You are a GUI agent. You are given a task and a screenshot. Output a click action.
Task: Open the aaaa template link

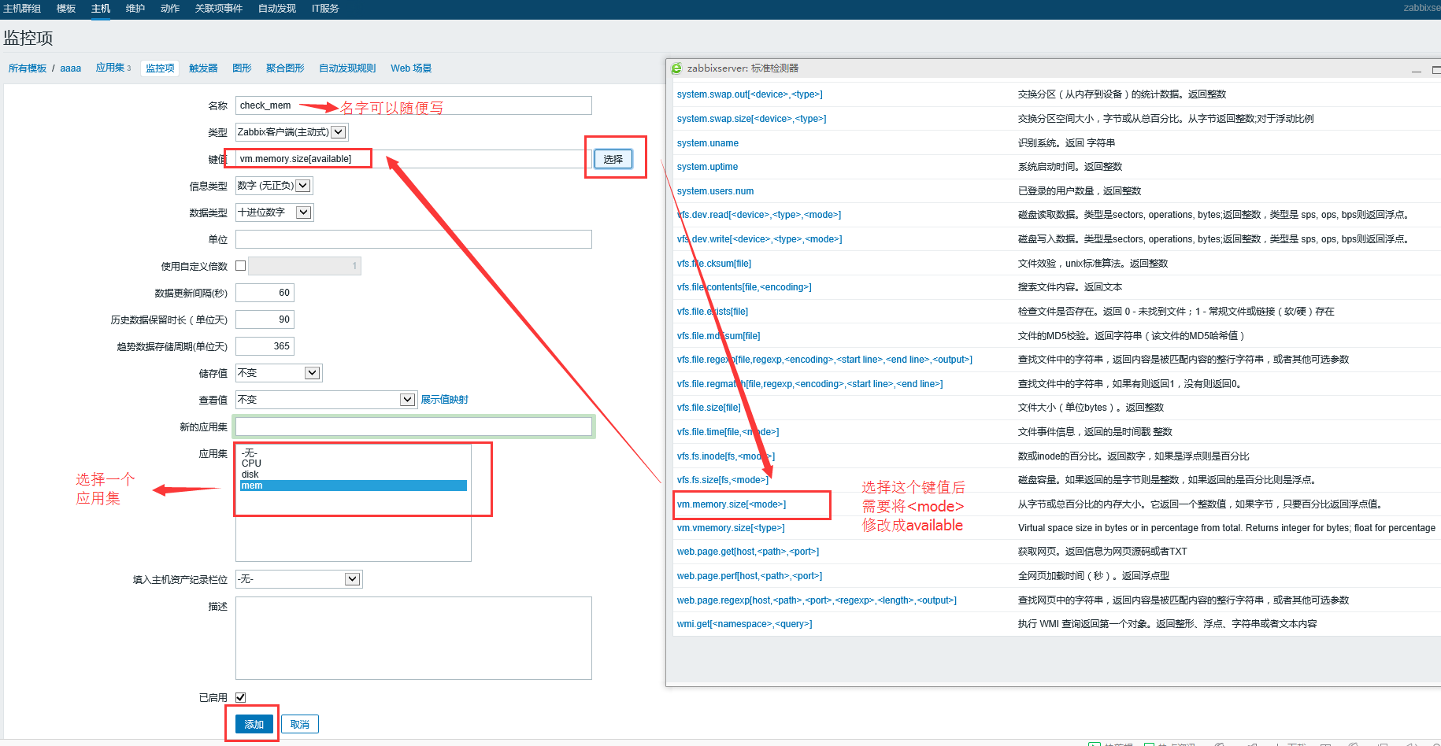[x=71, y=68]
